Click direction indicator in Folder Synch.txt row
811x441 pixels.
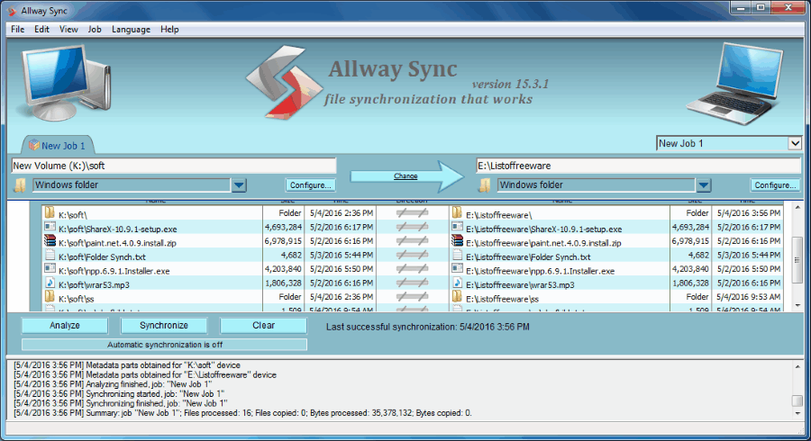tap(412, 255)
